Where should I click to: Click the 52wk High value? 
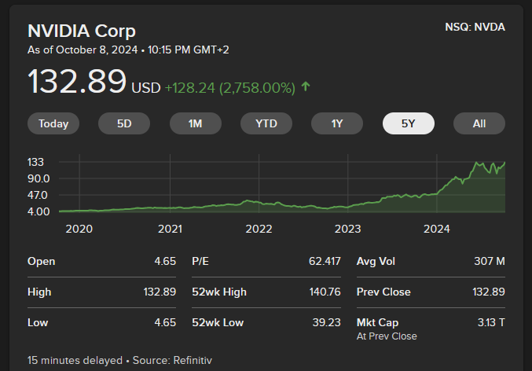click(x=325, y=292)
